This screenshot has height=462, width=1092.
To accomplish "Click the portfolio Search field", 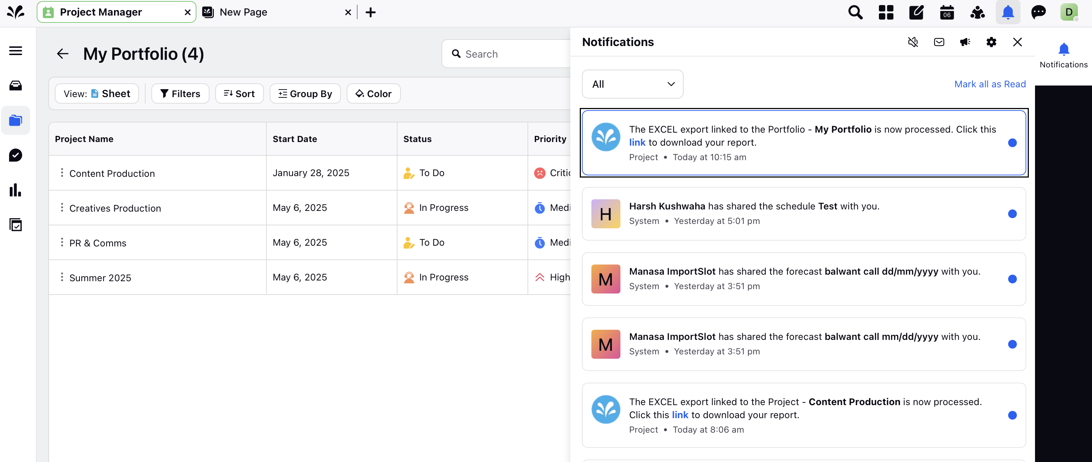I will pos(506,54).
